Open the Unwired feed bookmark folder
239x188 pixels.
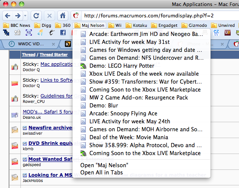pos(223,25)
